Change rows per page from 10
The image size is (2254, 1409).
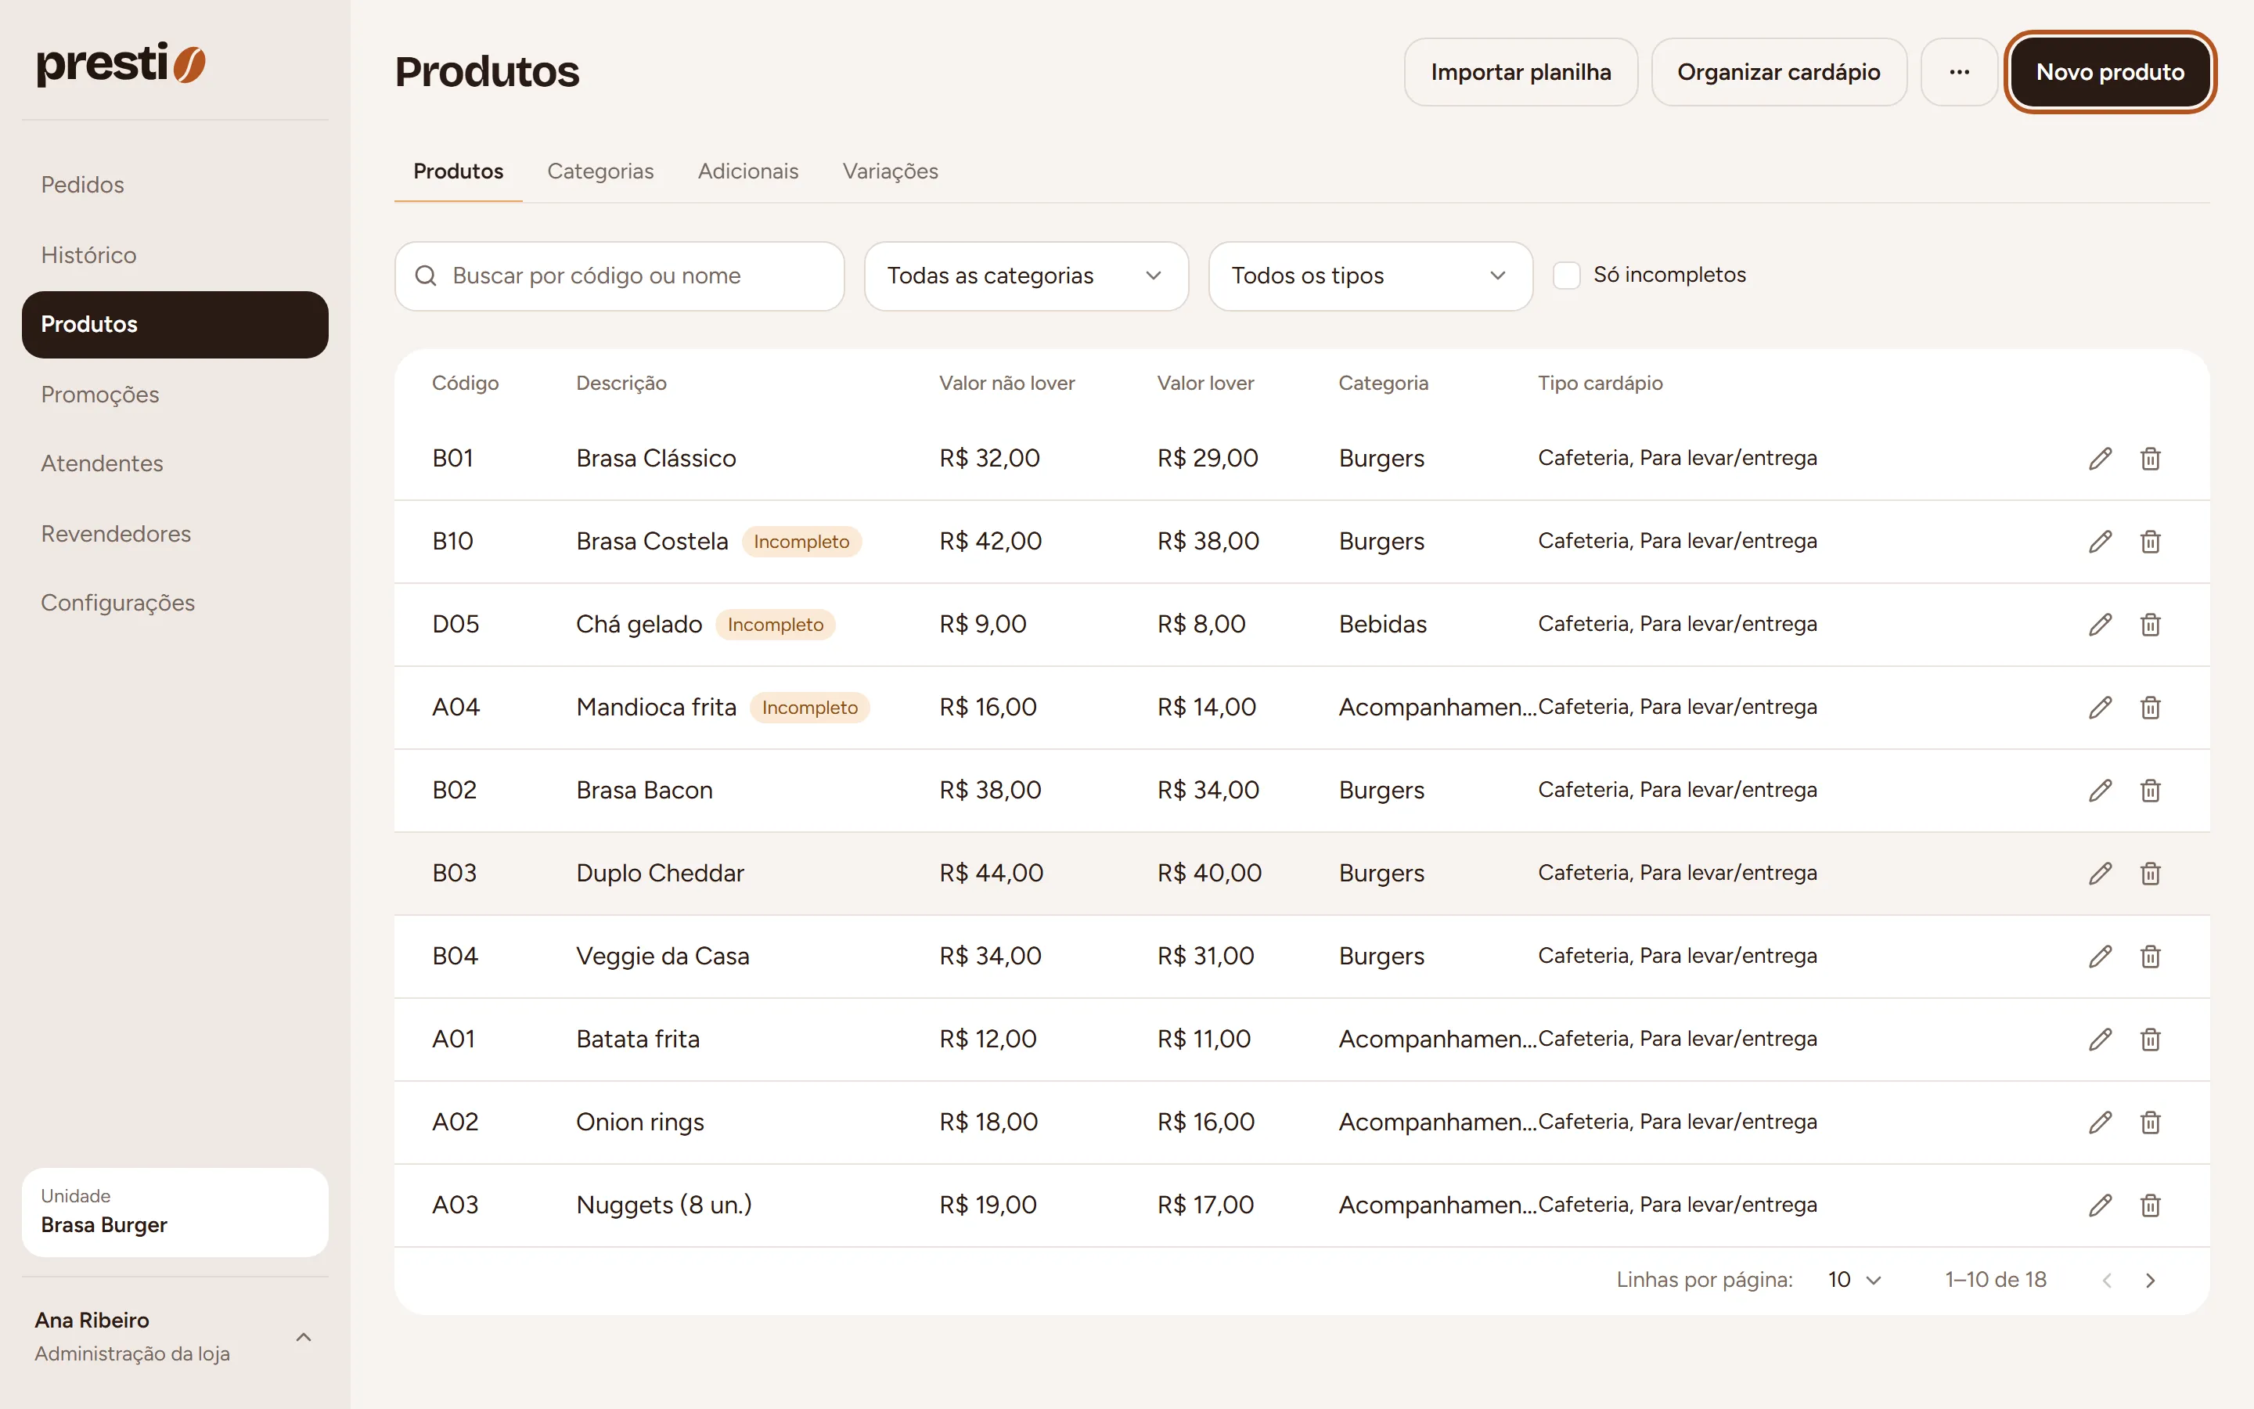[1853, 1280]
